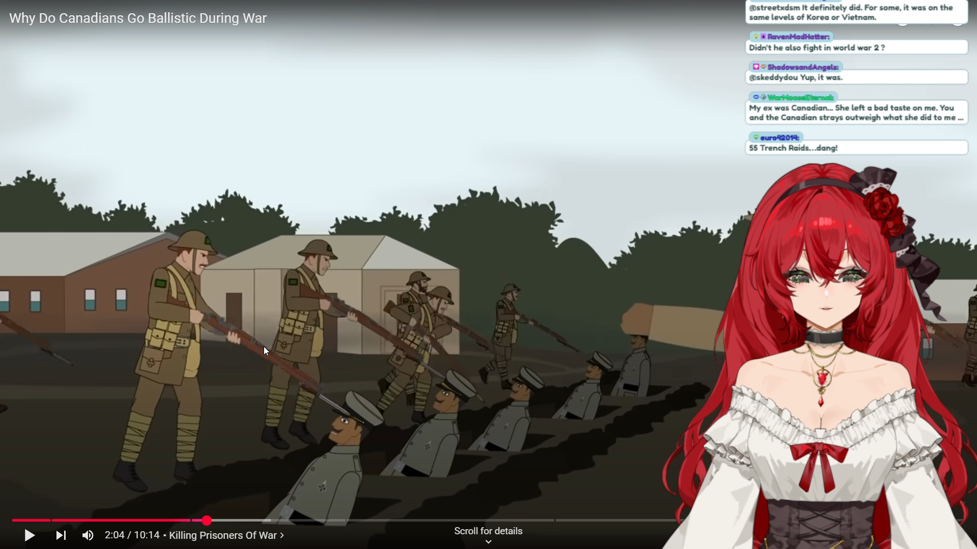Open the Killing Prisoners Of War chapter list
Image resolution: width=977 pixels, height=549 pixels.
click(x=226, y=535)
